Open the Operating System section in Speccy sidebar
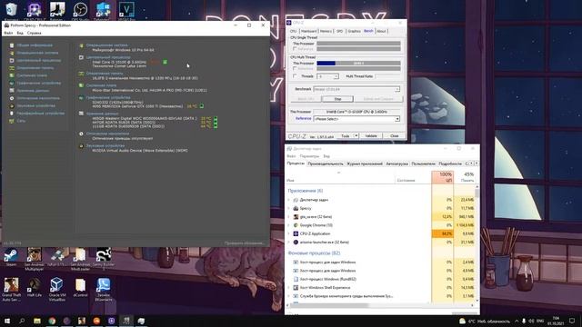This screenshot has width=582, height=327. pyautogui.click(x=37, y=53)
